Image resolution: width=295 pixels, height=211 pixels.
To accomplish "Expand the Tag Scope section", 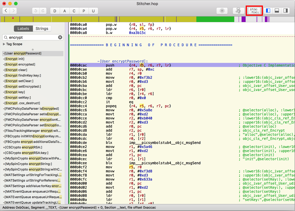I will tap(4, 44).
